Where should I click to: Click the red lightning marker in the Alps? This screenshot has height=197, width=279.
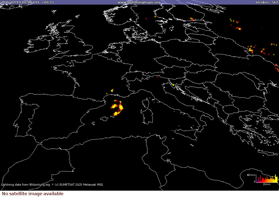pos(158,77)
